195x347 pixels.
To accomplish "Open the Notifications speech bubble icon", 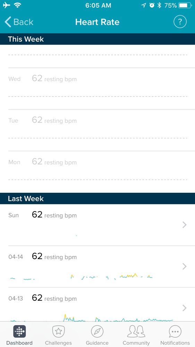I will (x=175, y=331).
